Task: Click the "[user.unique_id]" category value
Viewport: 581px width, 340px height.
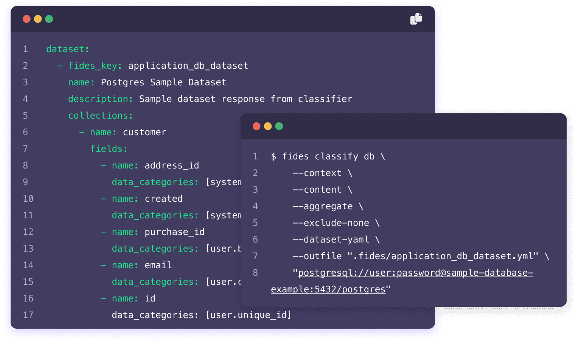Action: [249, 315]
